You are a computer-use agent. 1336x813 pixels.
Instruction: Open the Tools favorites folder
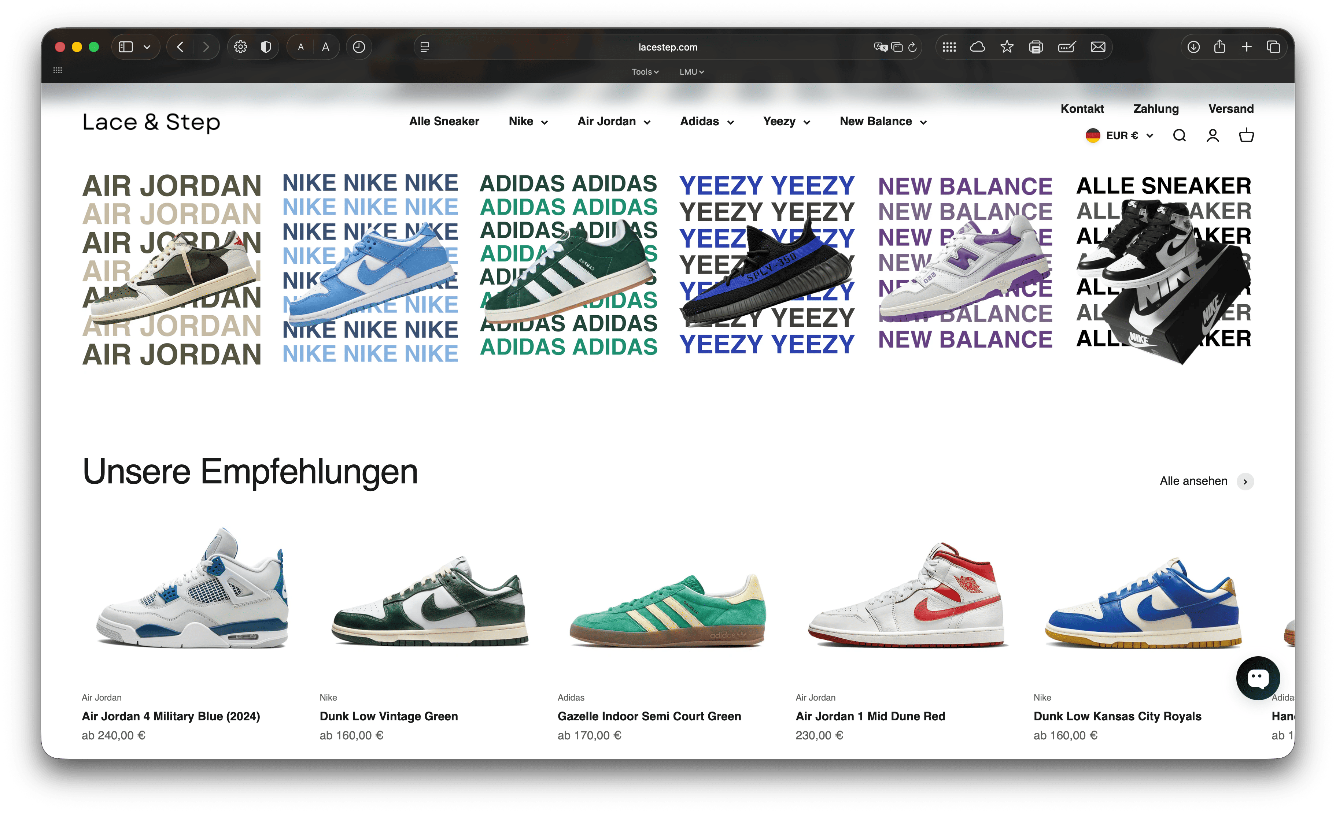click(x=645, y=71)
